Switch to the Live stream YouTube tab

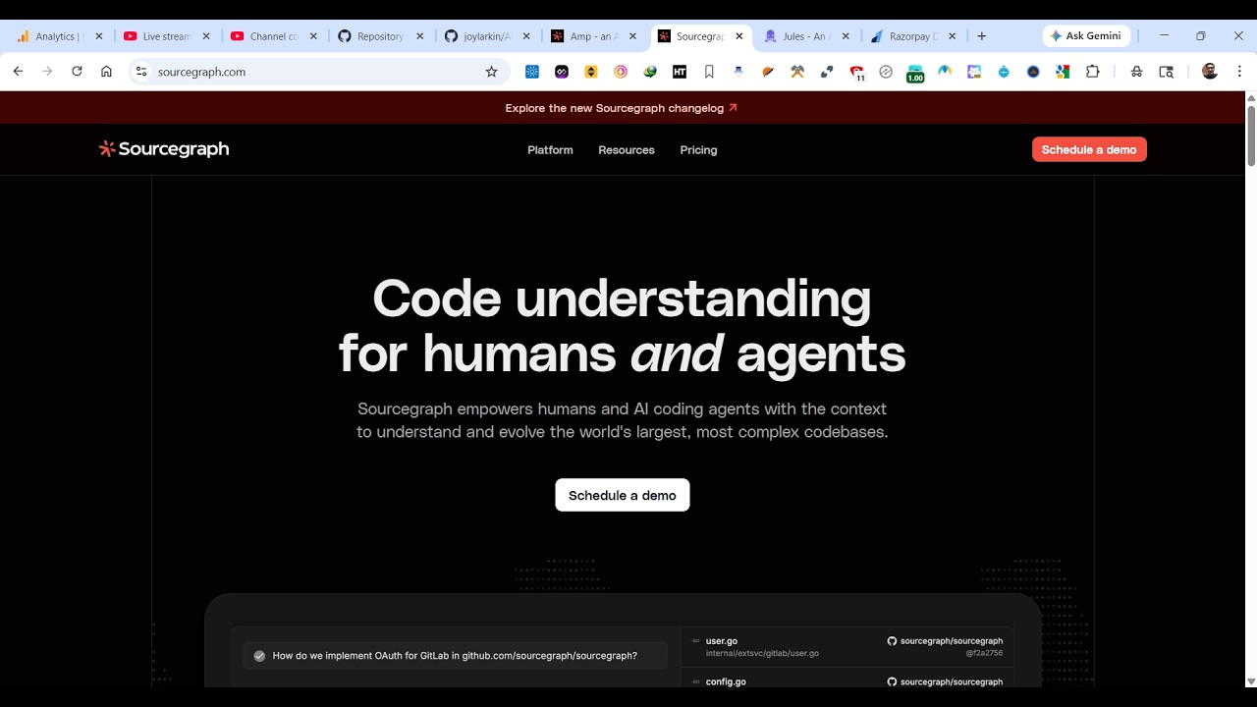pos(167,36)
